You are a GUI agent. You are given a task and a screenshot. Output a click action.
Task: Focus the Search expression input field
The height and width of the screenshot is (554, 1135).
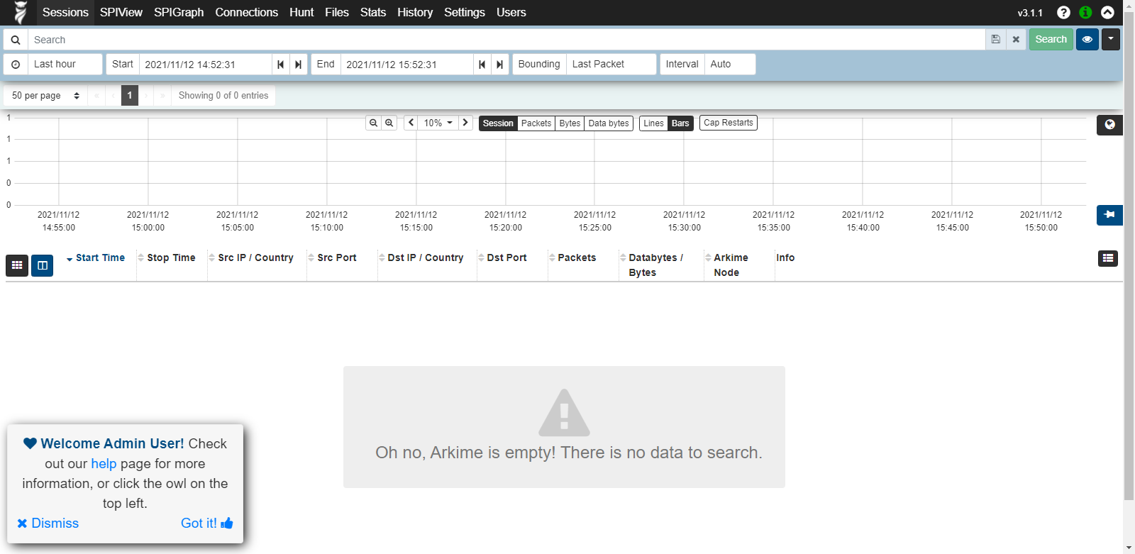[x=506, y=40]
